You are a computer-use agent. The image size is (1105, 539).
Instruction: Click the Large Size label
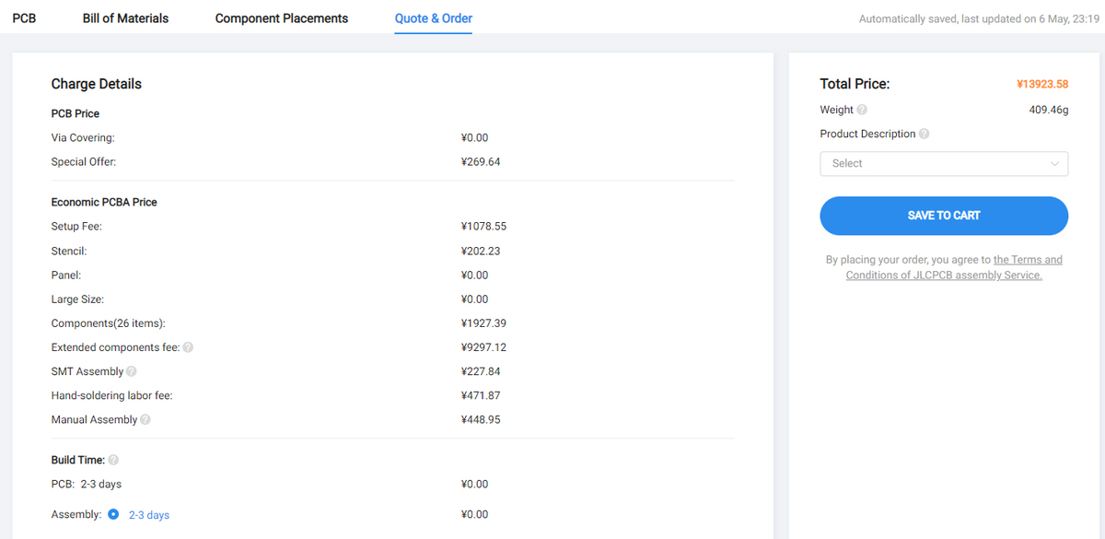(x=77, y=299)
